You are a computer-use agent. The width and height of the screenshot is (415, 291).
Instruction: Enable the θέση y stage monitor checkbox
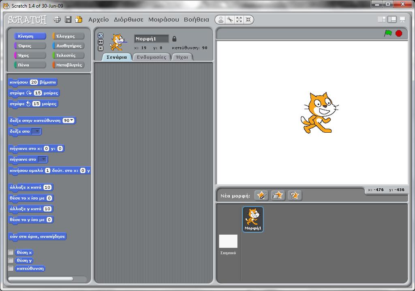(11, 260)
